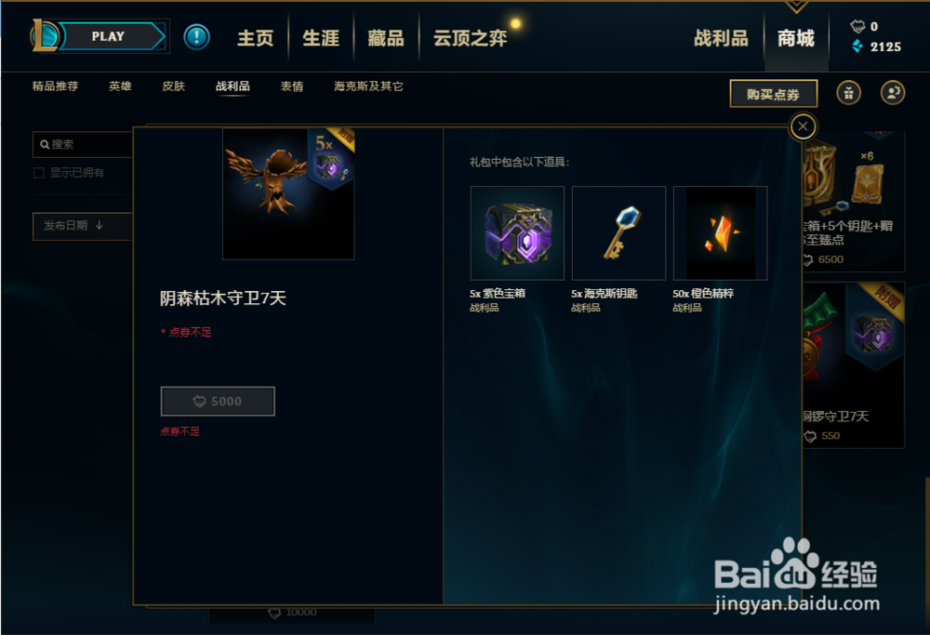
Task: Open the blue exclamation notification icon
Action: point(196,37)
